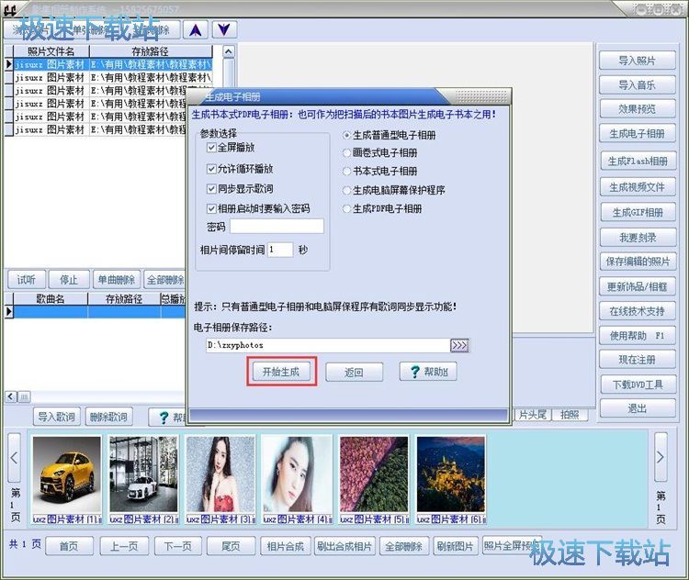Select 生成电脑屏幕保护程序 radio button
Image resolution: width=689 pixels, height=580 pixels.
(x=347, y=190)
